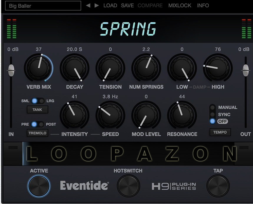Click the TANK button
This screenshot has height=204, width=253.
pos(37,110)
